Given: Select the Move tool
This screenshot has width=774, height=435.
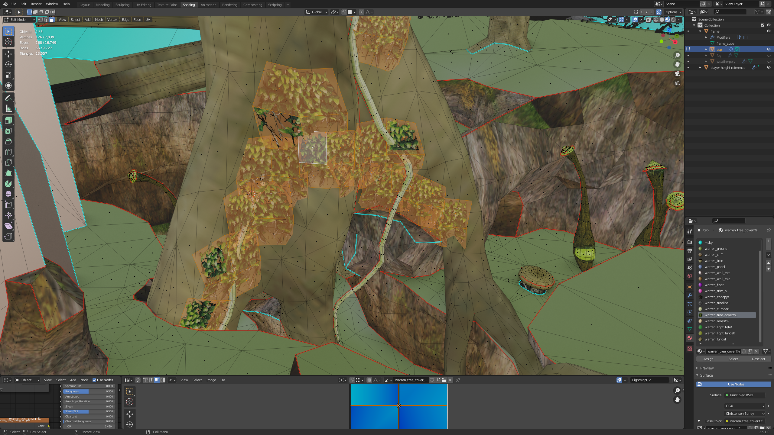Looking at the screenshot, I should tap(8, 54).
